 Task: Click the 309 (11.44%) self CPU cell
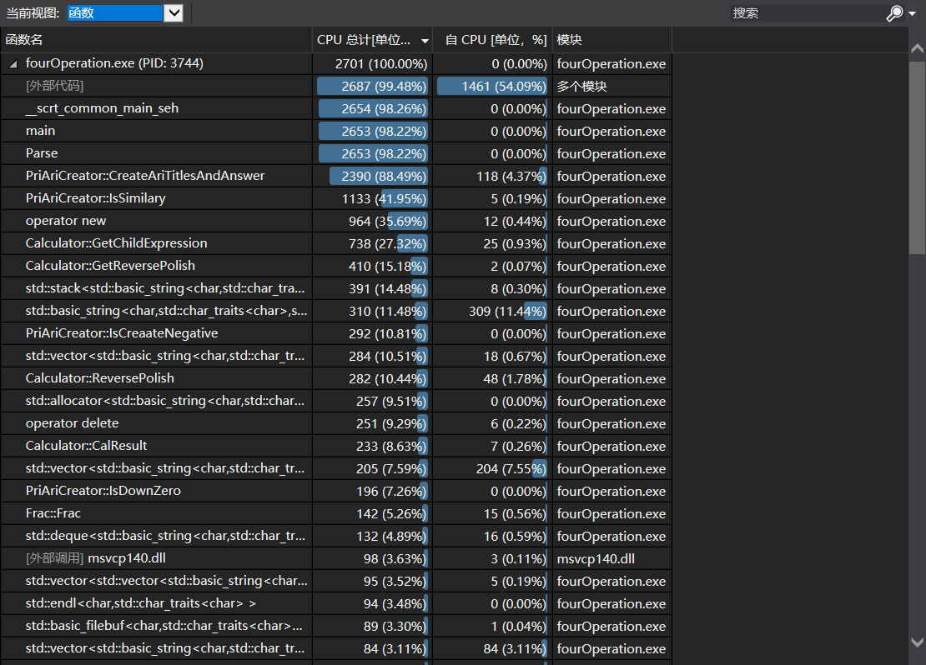[492, 311]
